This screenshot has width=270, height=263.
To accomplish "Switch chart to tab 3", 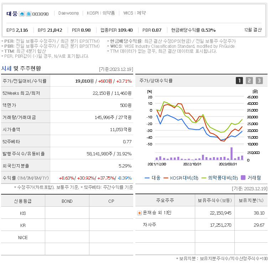I will click(259, 81).
